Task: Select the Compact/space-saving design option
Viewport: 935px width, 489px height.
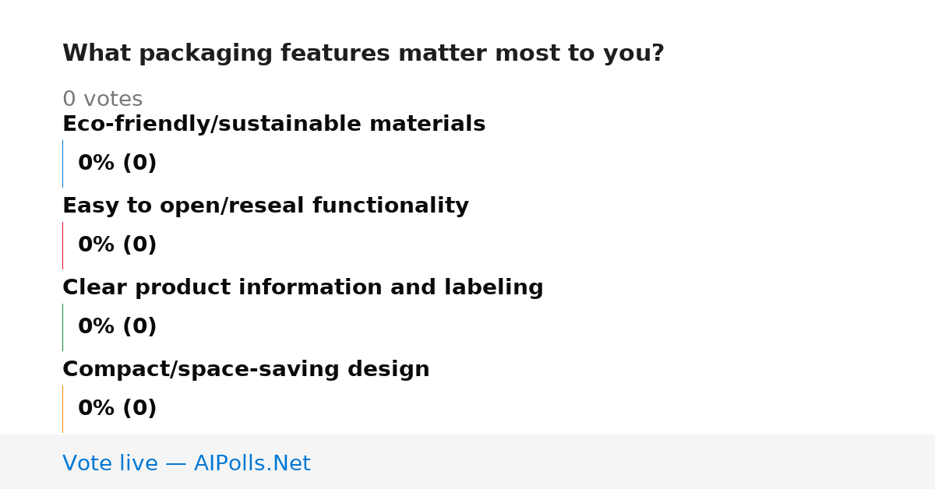Action: (246, 370)
